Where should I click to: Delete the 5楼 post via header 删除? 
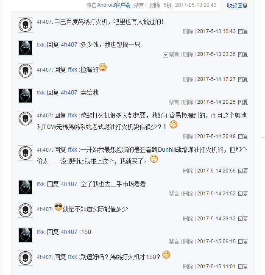155,5
